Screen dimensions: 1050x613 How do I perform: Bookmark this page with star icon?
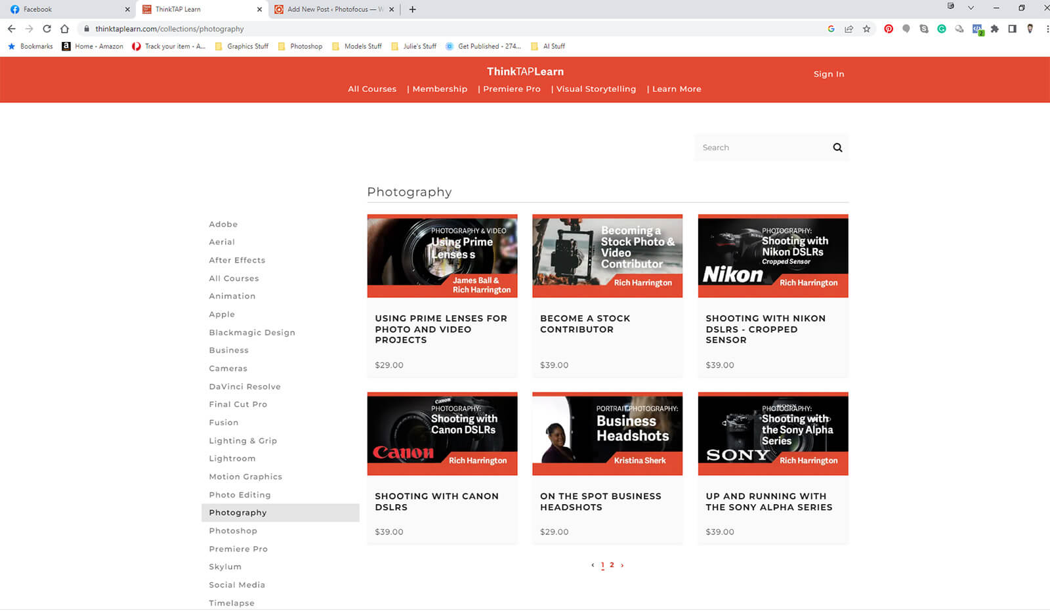click(866, 29)
